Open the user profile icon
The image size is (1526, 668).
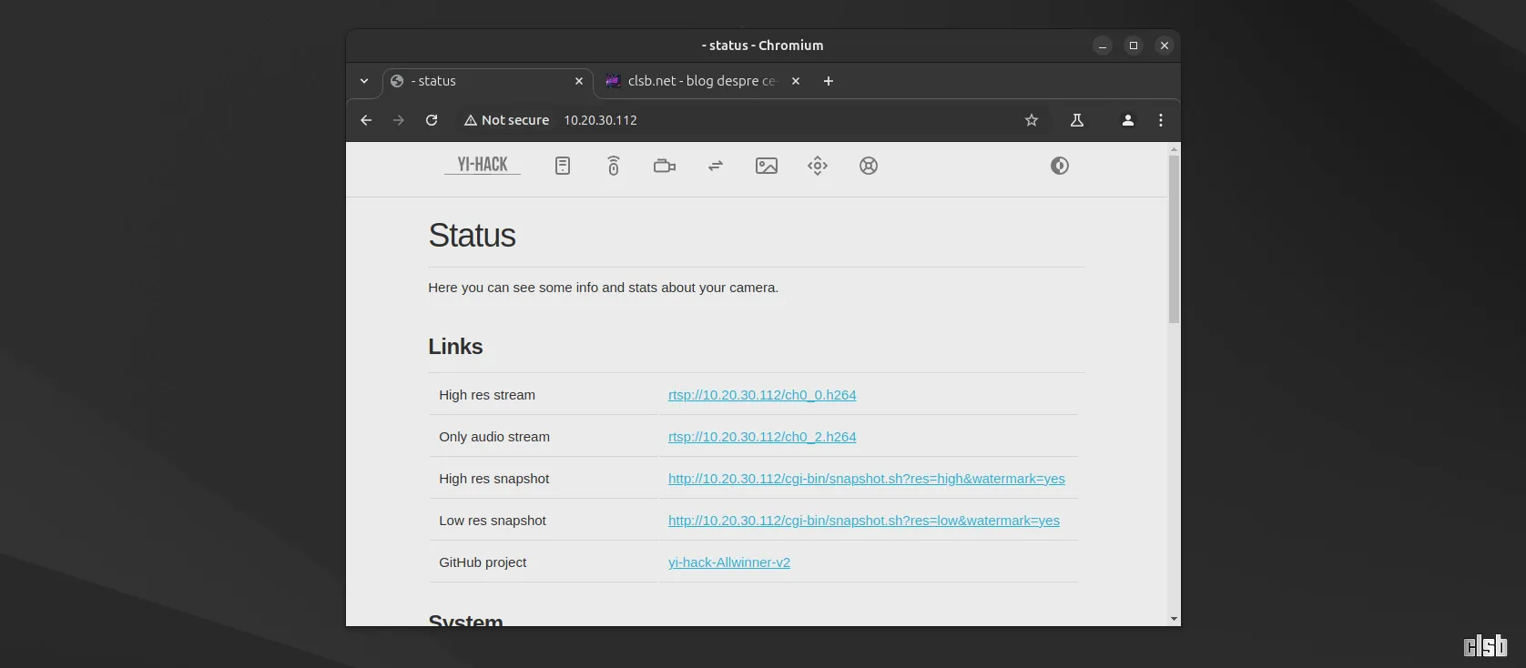[1128, 120]
